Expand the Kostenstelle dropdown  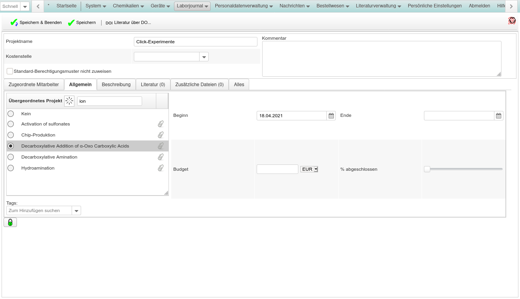coord(204,57)
